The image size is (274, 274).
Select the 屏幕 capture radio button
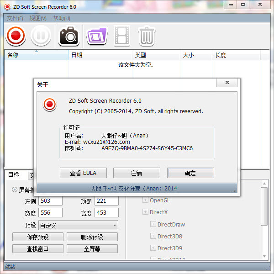[x=15, y=190]
